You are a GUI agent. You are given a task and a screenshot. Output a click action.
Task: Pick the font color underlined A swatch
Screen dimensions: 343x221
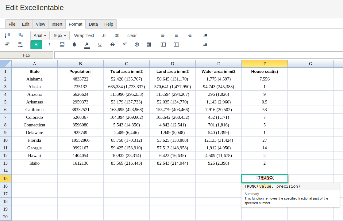pos(87,45)
